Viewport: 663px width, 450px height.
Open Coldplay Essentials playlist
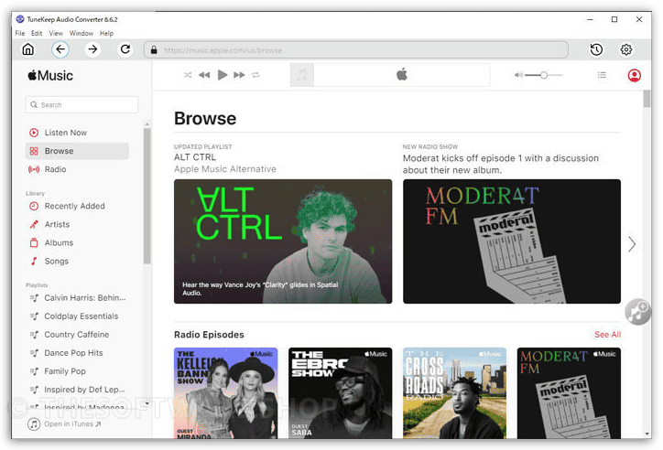[x=74, y=316]
